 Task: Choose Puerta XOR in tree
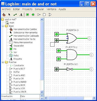pos(19,88)
